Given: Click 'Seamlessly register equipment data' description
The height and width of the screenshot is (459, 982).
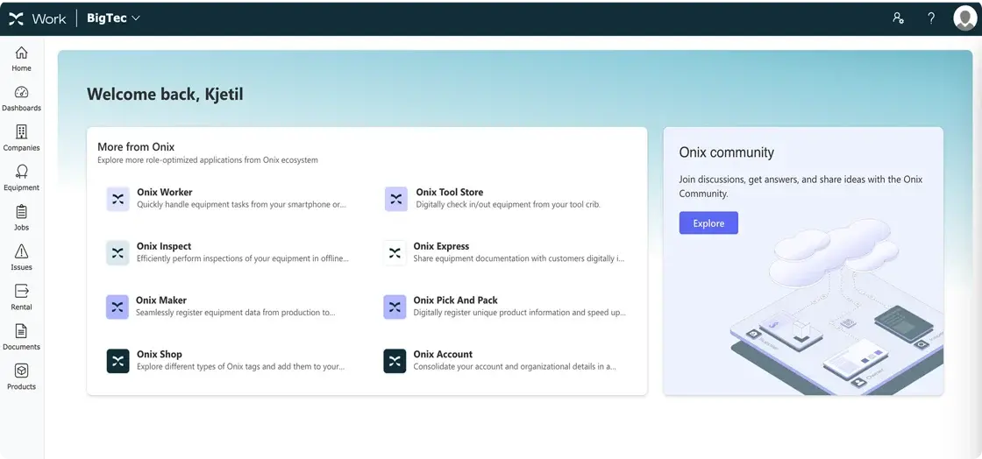Looking at the screenshot, I should tap(236, 312).
